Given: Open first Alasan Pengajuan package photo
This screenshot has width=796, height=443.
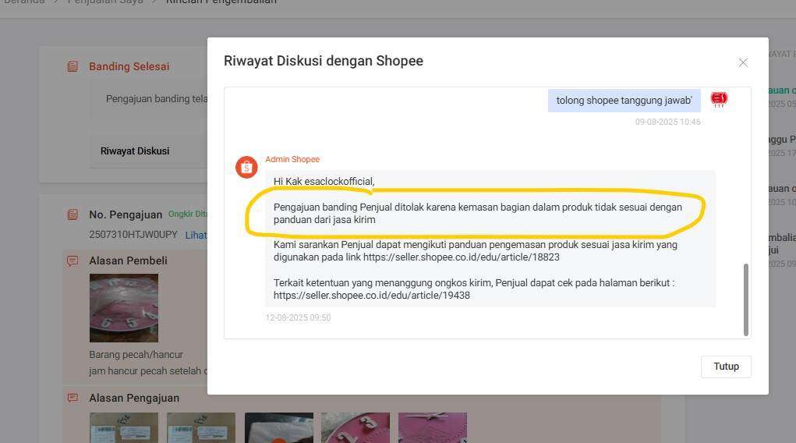Looking at the screenshot, I should coord(123,427).
